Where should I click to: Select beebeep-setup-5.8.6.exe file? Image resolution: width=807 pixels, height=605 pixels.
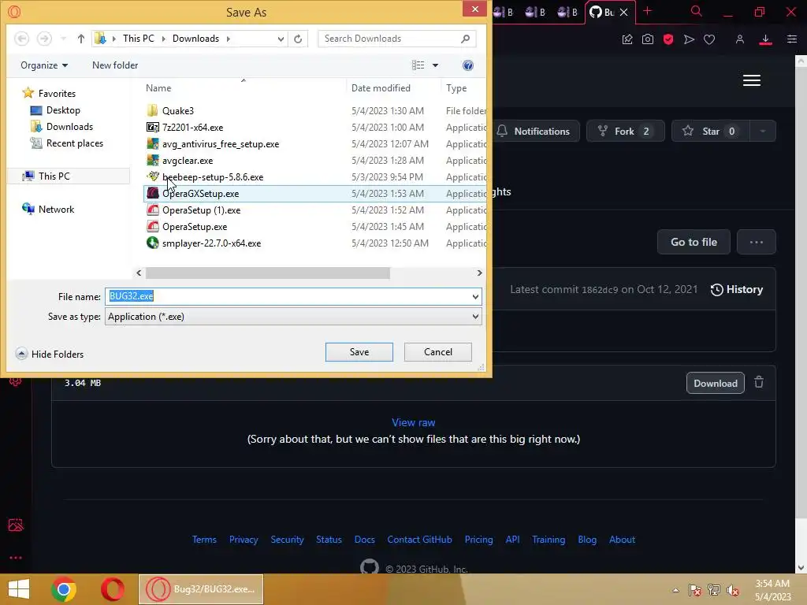[x=213, y=177]
